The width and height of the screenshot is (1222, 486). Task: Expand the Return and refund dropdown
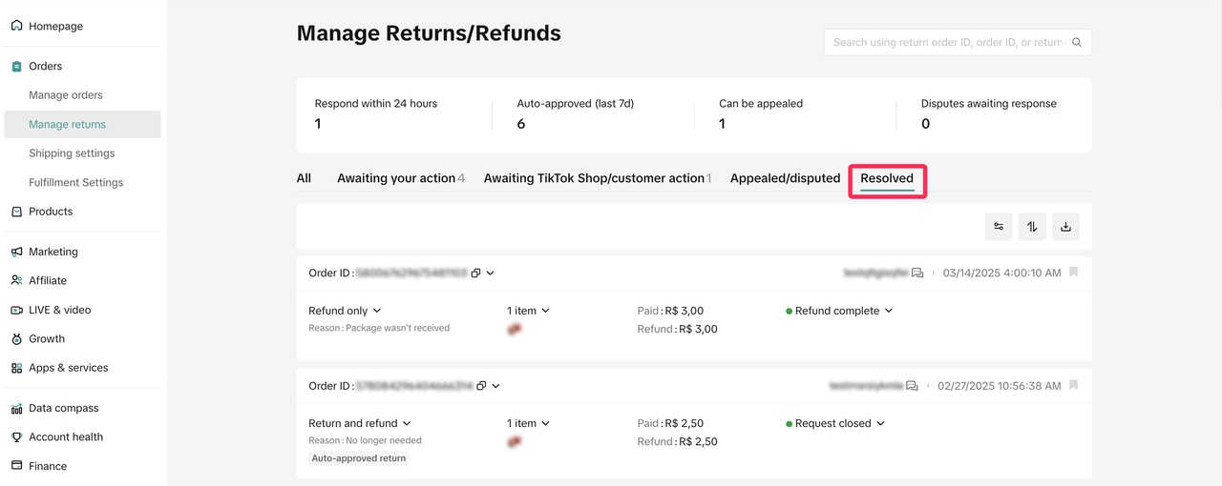pos(360,423)
